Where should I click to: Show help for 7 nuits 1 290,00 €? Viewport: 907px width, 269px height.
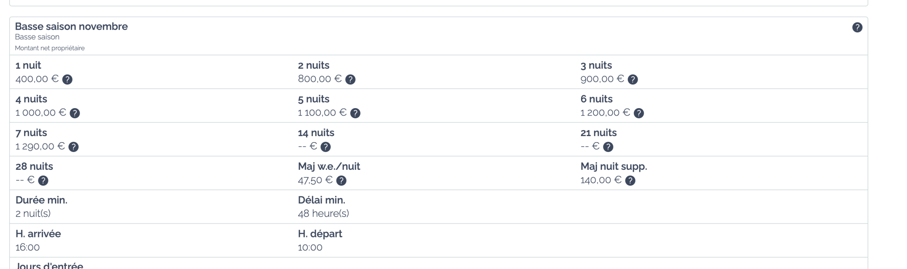(74, 147)
